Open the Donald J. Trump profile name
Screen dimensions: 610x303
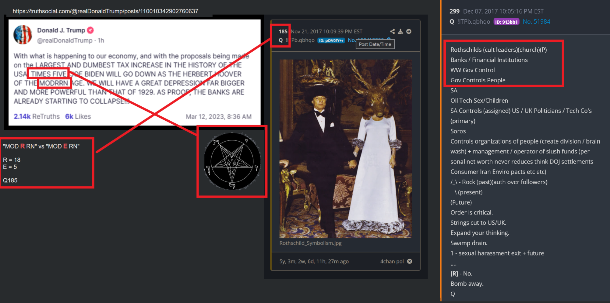(x=61, y=30)
